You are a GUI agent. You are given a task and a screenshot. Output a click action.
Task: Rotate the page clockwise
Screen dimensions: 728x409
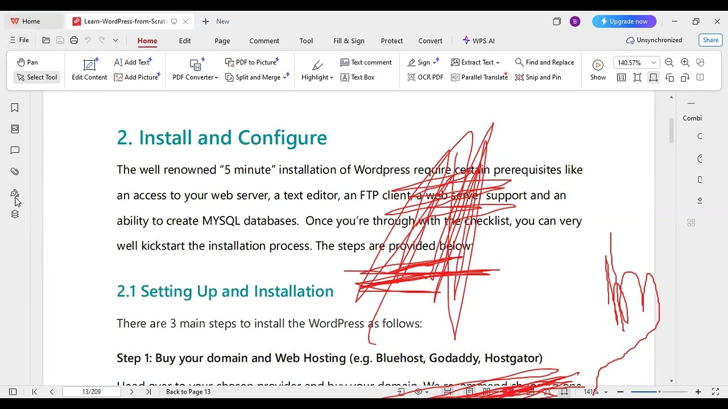pos(685,77)
